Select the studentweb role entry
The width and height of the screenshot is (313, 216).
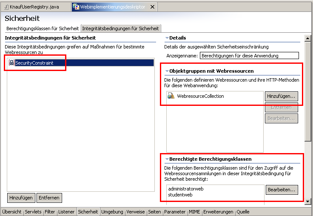coord(180,195)
